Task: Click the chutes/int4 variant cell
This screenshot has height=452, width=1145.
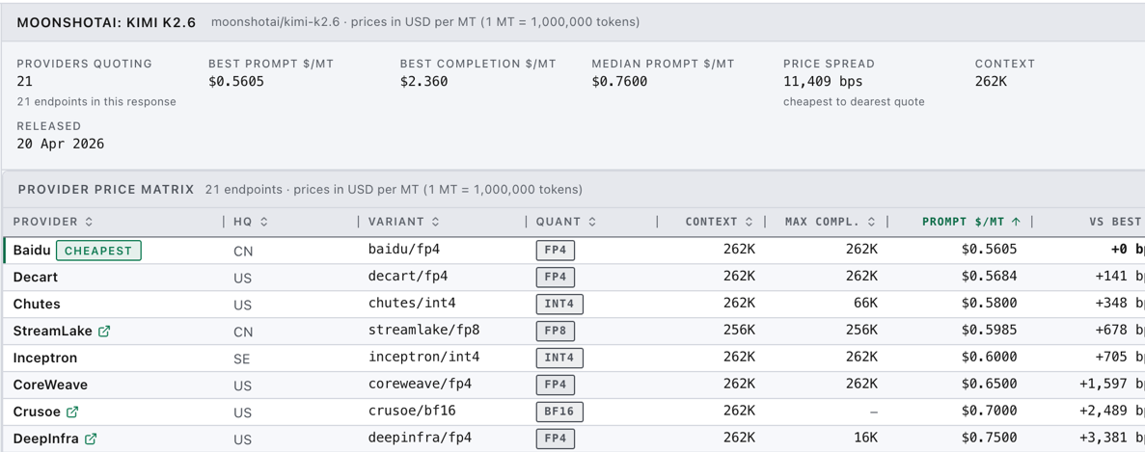Action: [412, 304]
